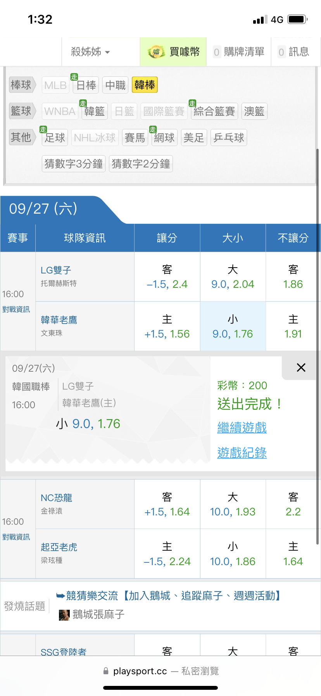Select 小 9.0, 1.76 odds cell
The height and width of the screenshot is (696, 321).
(233, 327)
